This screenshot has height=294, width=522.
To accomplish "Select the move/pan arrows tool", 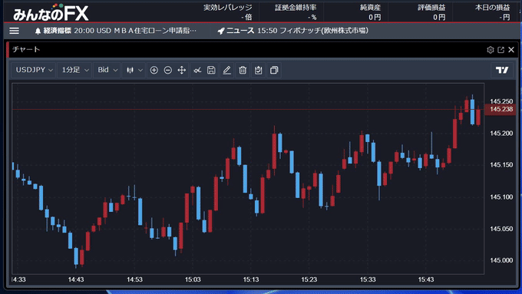I will pyautogui.click(x=181, y=70).
